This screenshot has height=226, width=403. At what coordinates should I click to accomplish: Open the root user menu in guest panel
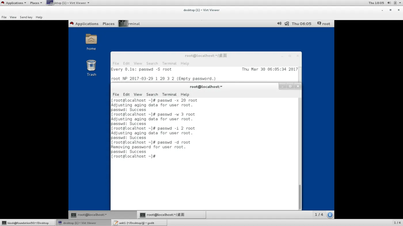[x=324, y=24]
